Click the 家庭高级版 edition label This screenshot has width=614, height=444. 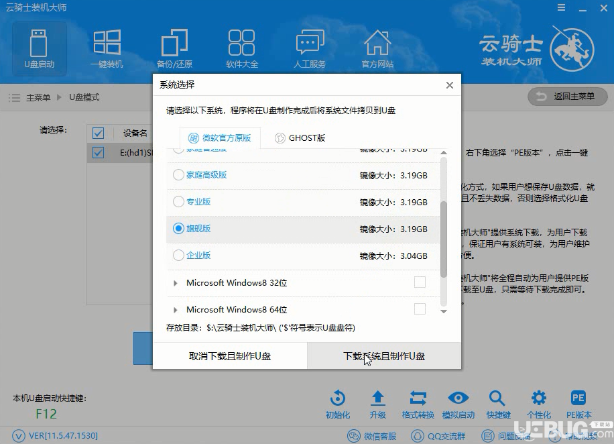click(x=206, y=175)
